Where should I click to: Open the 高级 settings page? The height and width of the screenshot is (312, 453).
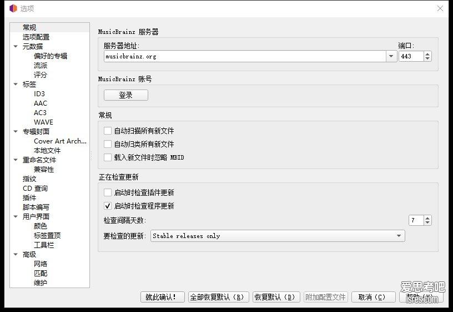pyautogui.click(x=29, y=254)
